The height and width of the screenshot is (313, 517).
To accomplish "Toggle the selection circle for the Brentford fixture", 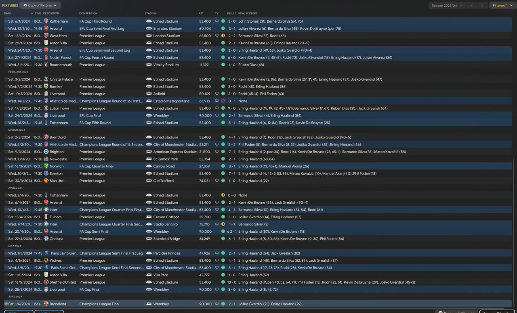I will [6, 138].
